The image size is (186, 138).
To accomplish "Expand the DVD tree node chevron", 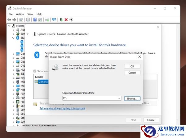I will coord(13,66).
